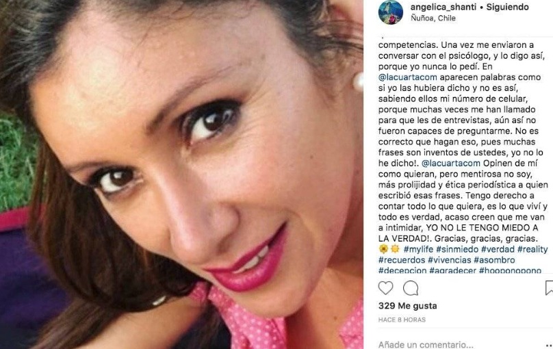The height and width of the screenshot is (349, 553).
Task: Open the #reality hashtag
Action: point(532,249)
